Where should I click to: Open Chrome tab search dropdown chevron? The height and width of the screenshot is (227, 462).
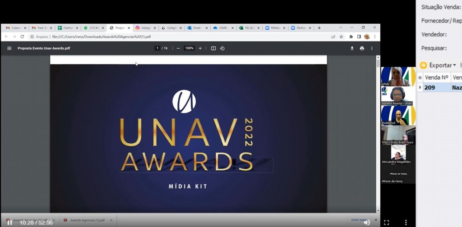[x=341, y=27]
